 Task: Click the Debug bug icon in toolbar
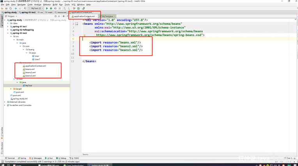[51, 8]
